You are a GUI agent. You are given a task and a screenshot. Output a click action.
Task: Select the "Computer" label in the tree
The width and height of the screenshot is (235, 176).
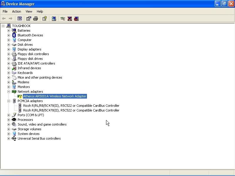25,40
